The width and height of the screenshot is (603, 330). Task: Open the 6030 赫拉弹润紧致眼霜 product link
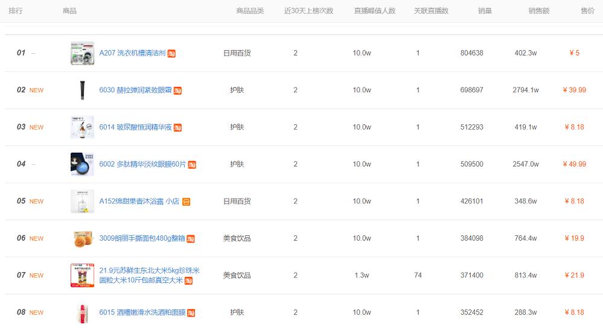coord(135,90)
